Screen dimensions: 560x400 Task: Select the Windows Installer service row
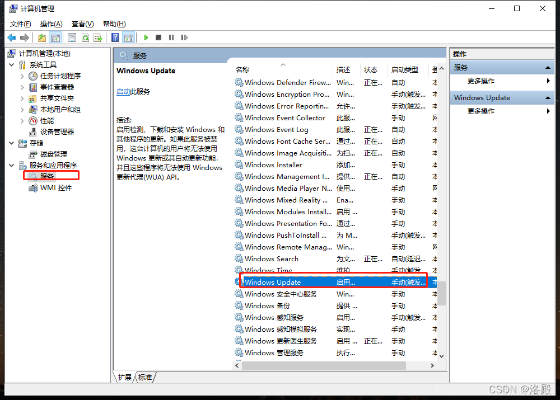click(335, 165)
